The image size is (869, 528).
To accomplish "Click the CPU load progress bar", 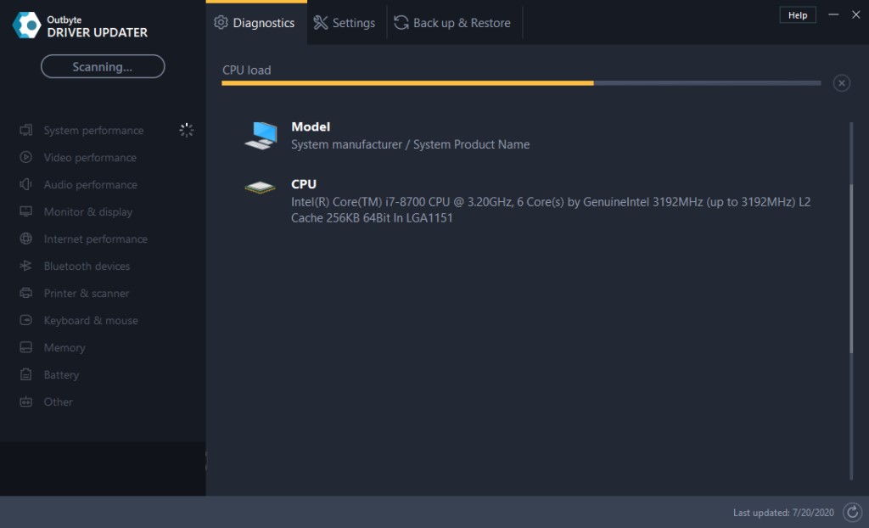I will (x=521, y=83).
